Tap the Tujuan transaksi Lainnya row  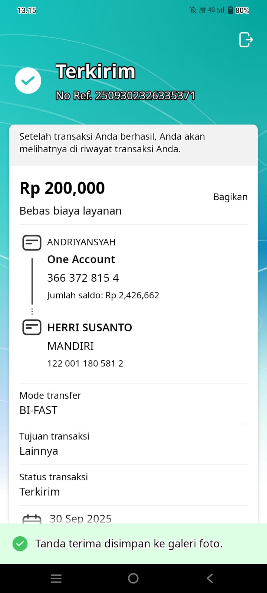(x=133, y=444)
